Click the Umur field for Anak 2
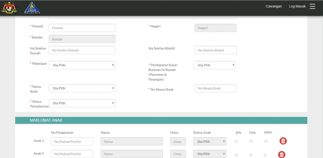Image resolution: width=323 pixels, height=158 pixels. 178,154
